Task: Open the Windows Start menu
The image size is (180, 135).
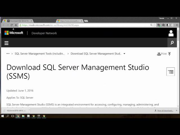Action: [x=3, y=116]
